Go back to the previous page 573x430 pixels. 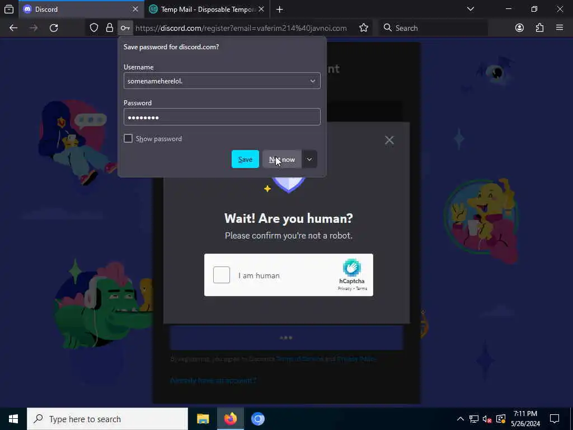point(13,28)
